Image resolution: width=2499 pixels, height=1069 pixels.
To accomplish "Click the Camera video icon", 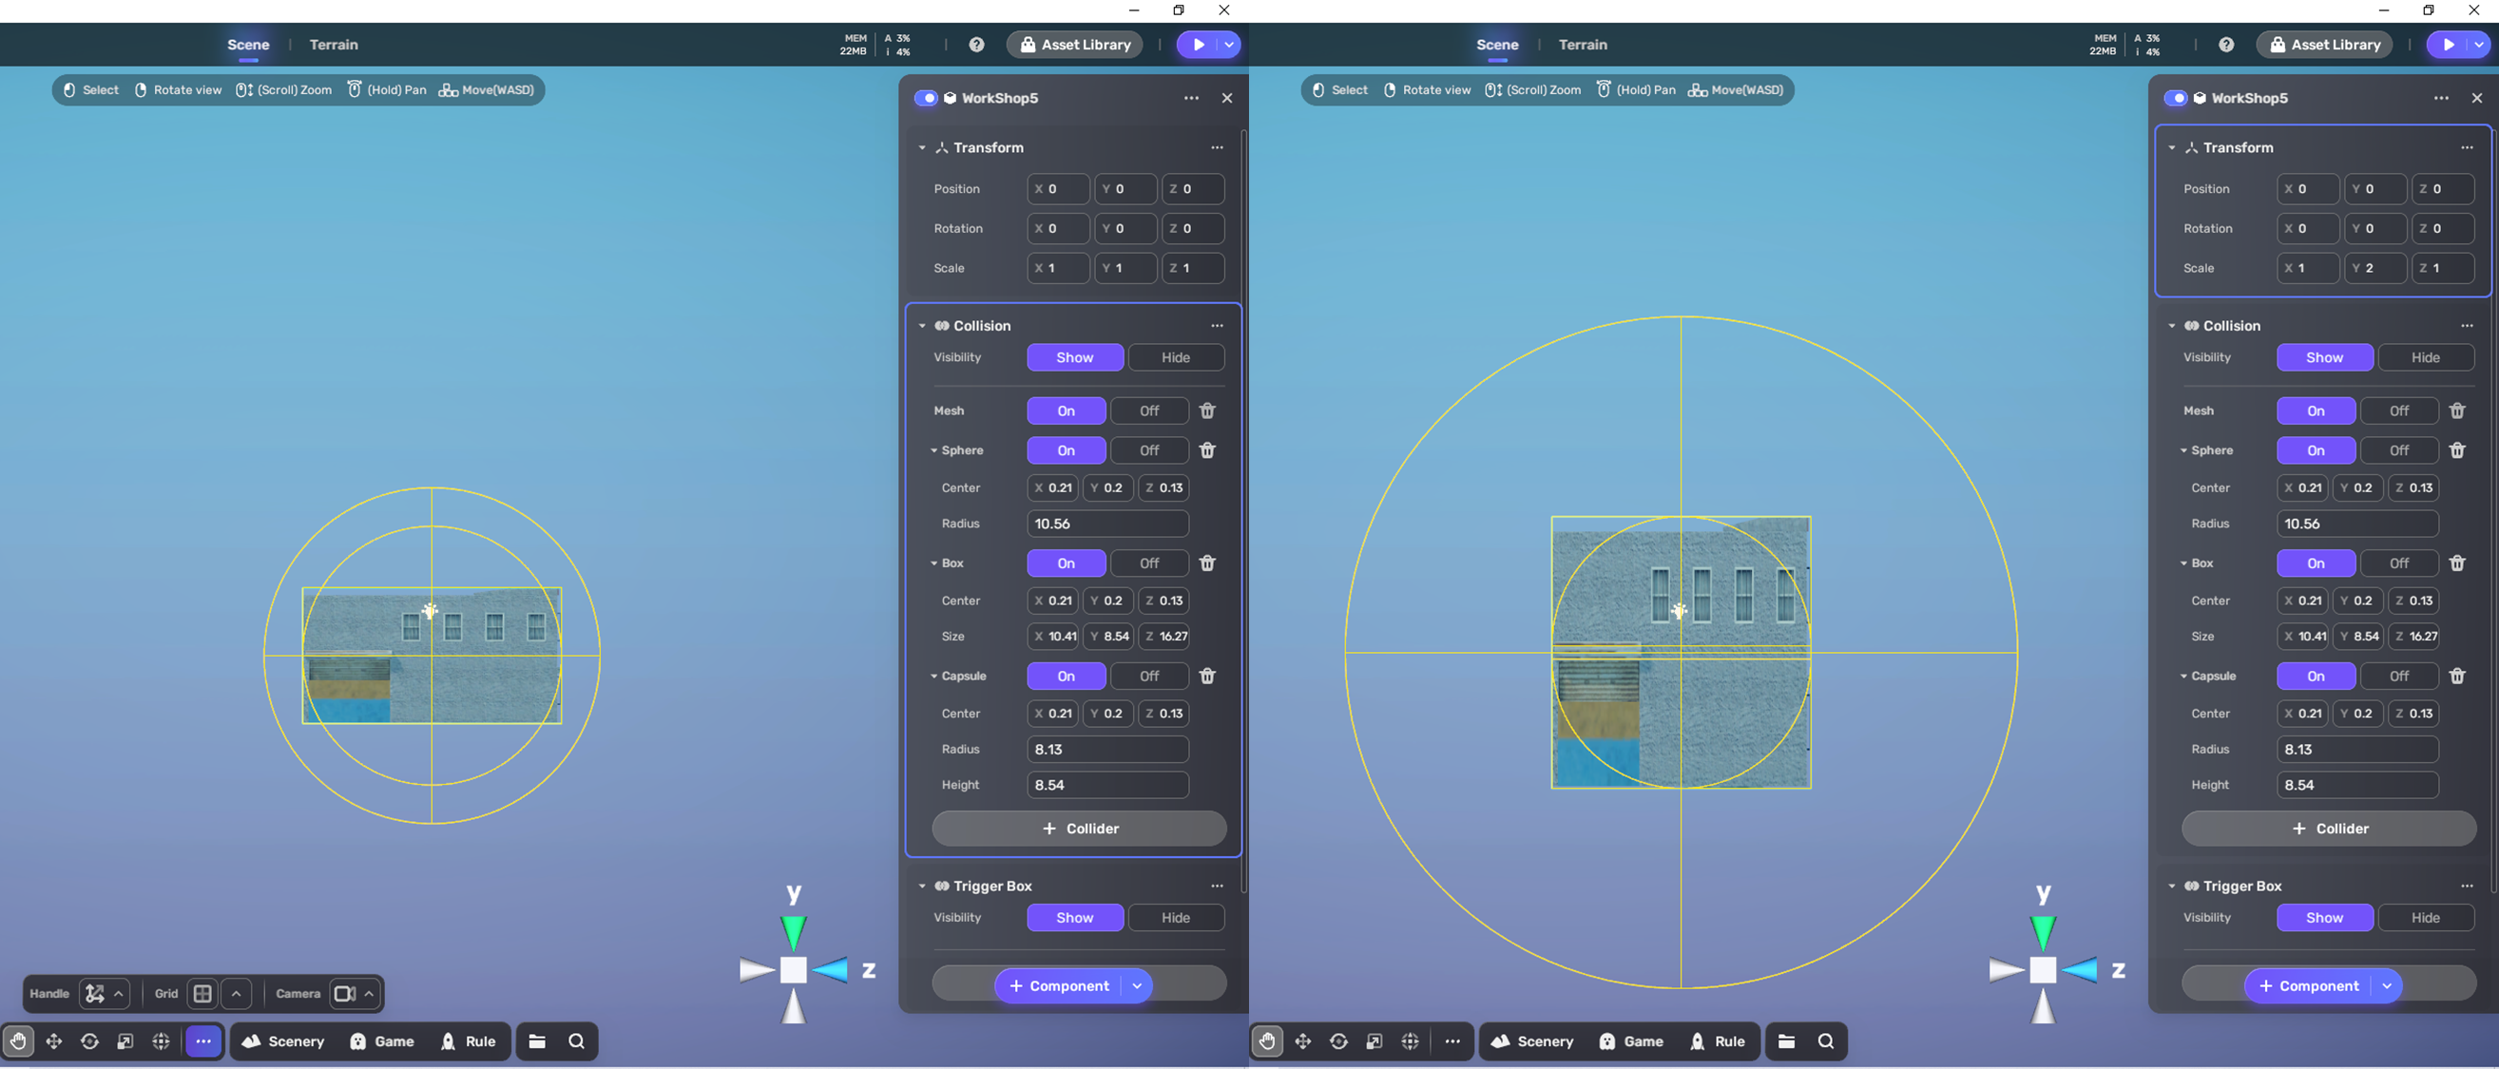I will coord(344,993).
